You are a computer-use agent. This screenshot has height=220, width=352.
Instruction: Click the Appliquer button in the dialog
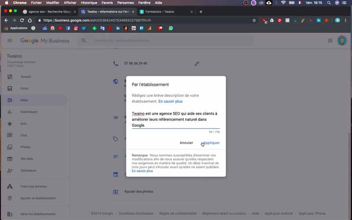[211, 143]
